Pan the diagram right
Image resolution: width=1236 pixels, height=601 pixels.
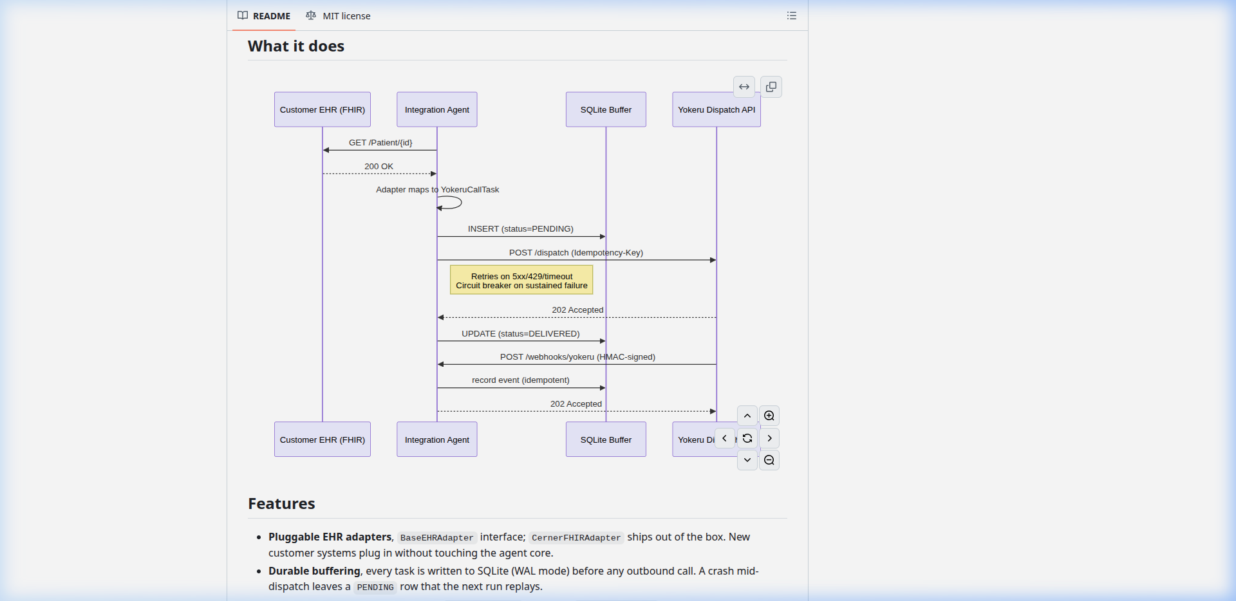point(769,438)
